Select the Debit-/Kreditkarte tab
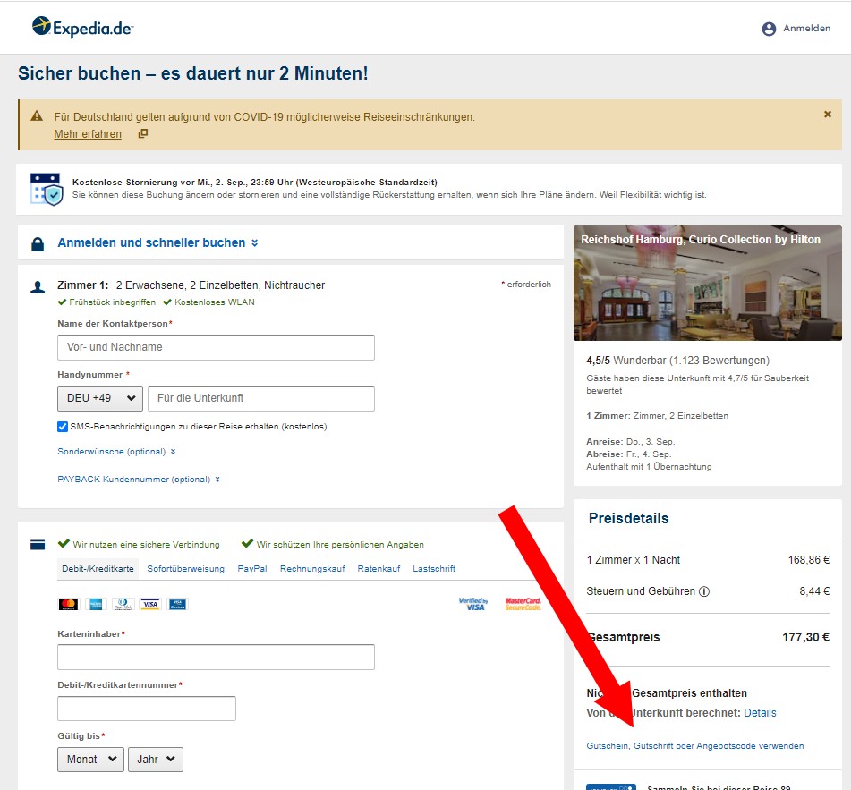The height and width of the screenshot is (790, 851). point(98,569)
